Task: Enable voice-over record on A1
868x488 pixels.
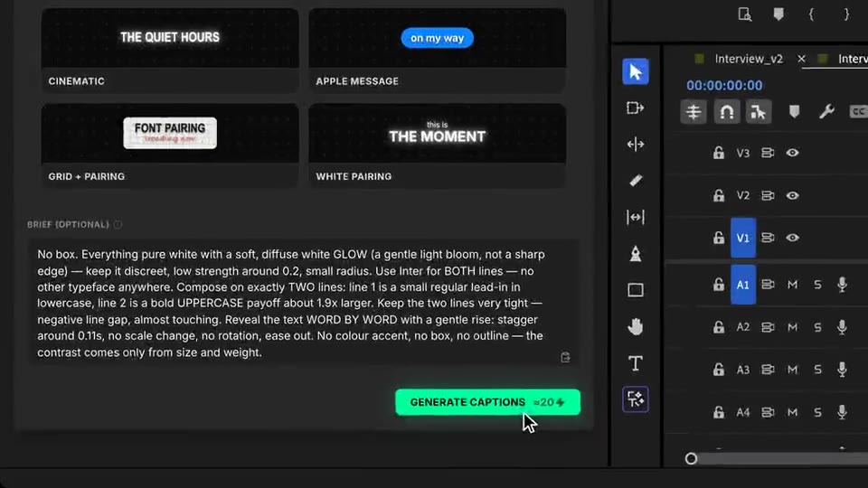Action: [842, 285]
